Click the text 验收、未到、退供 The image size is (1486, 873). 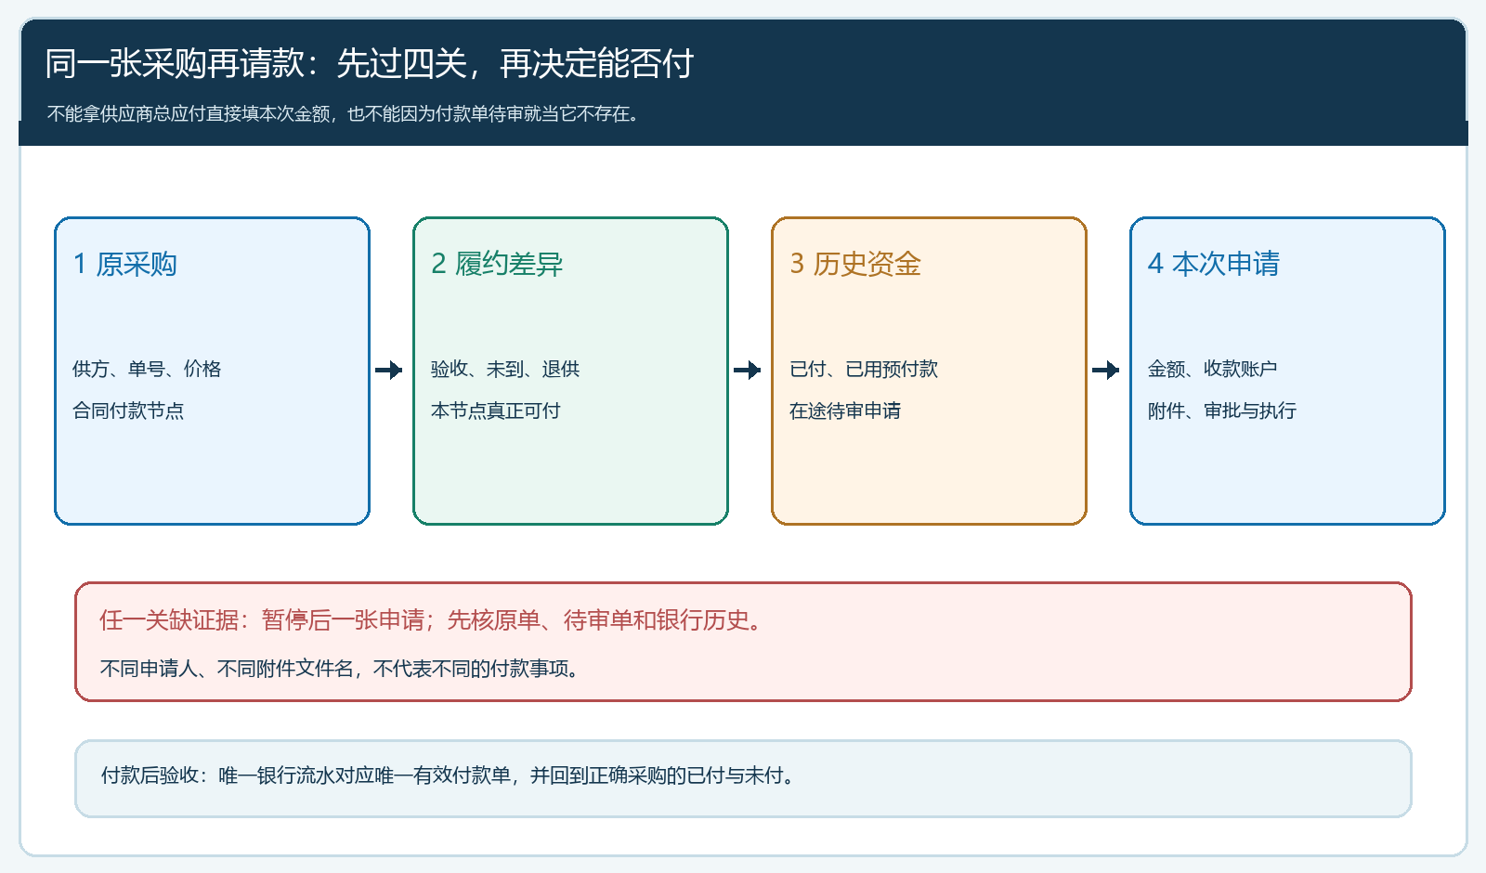[x=505, y=369]
